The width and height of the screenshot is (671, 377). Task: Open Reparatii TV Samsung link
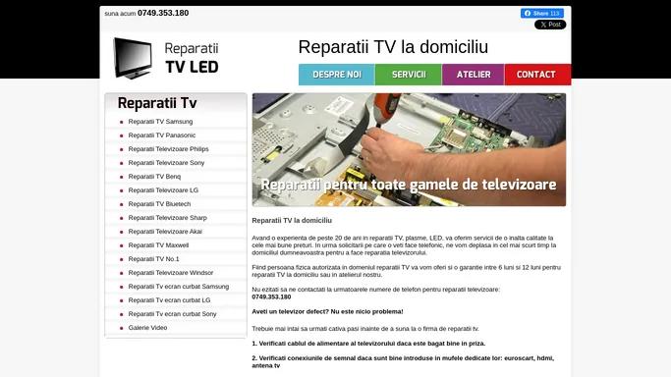(160, 122)
